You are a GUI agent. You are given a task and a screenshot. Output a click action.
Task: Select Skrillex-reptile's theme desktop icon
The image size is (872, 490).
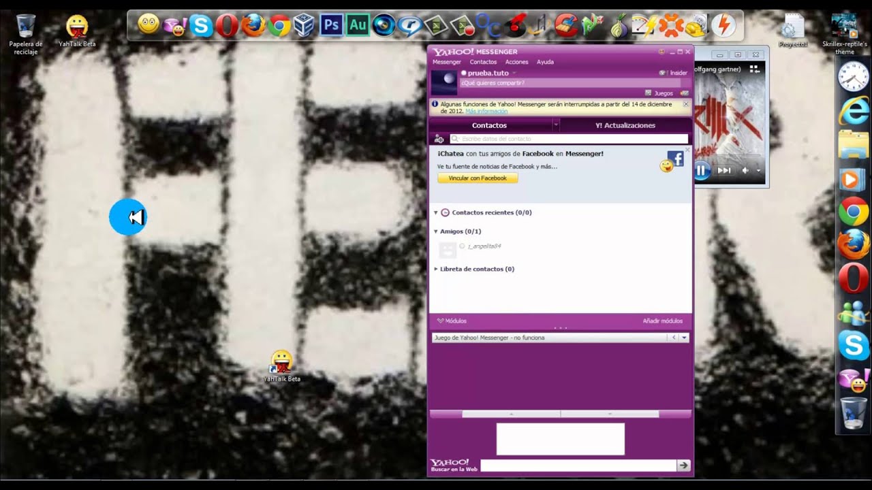coord(845,34)
